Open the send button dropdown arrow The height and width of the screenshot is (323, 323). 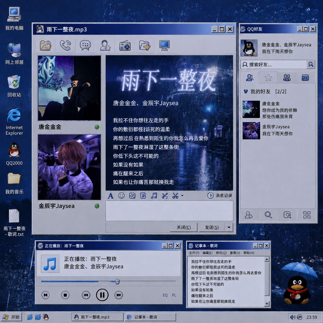tap(229, 227)
